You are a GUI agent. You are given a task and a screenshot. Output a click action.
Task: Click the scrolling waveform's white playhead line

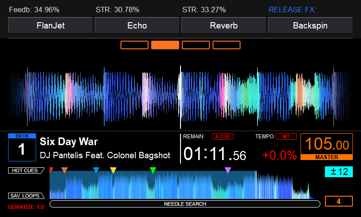pyautogui.click(x=180, y=97)
